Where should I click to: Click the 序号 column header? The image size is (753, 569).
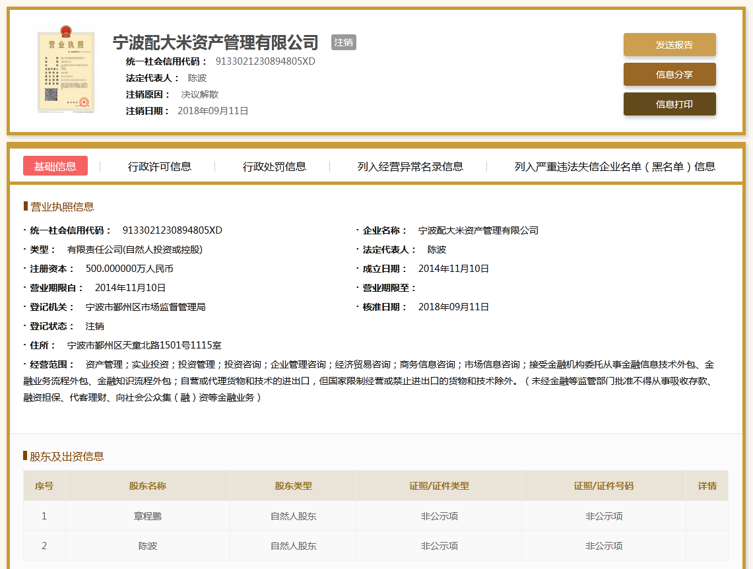44,486
